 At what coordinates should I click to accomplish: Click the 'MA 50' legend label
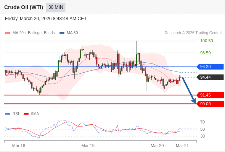(72, 33)
